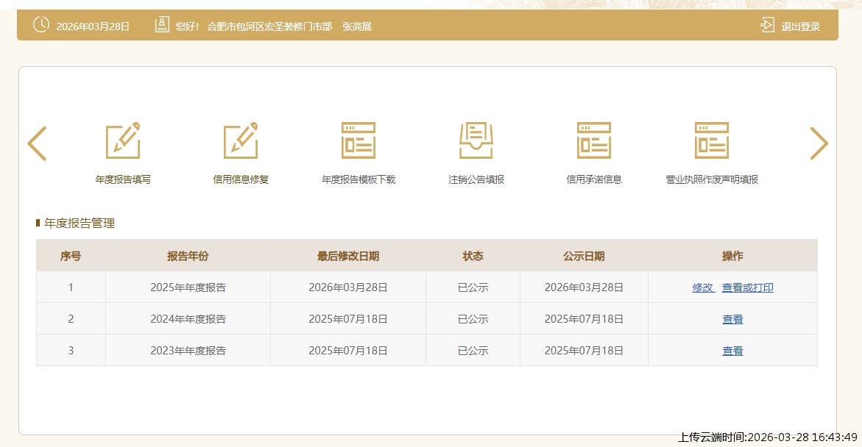Click the 年度报告填写 label text

tap(123, 179)
